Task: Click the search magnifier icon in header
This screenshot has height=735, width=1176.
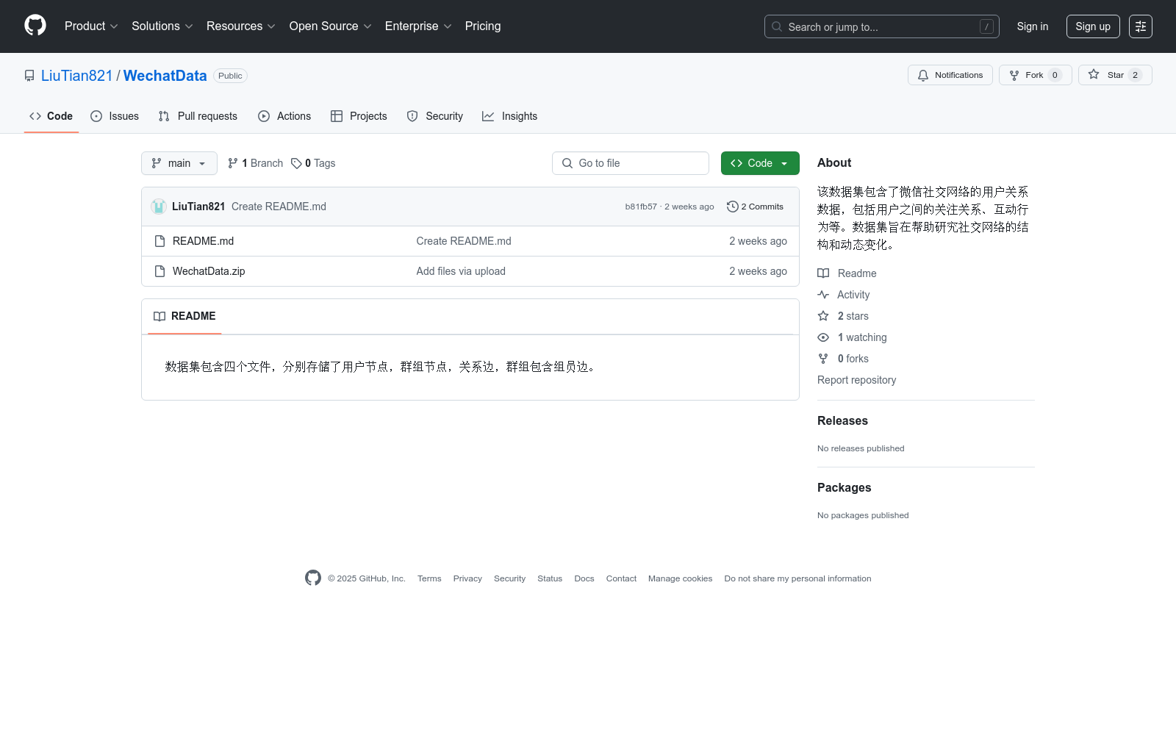Action: point(777,26)
